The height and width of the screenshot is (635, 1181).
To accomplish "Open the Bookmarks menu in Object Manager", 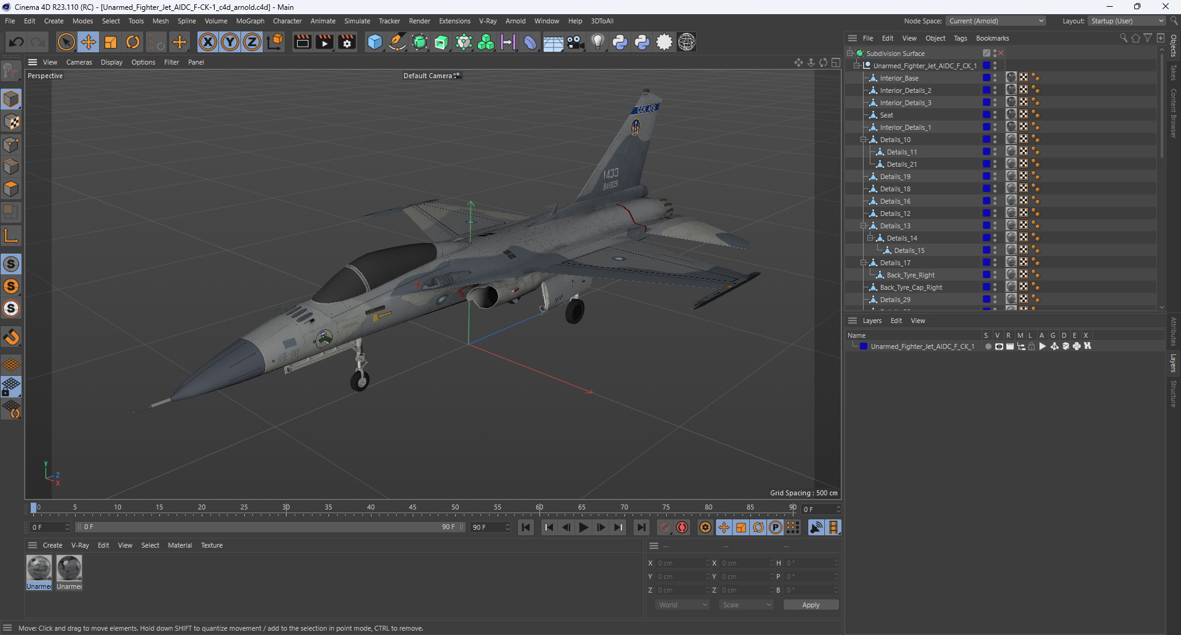I will coord(992,38).
